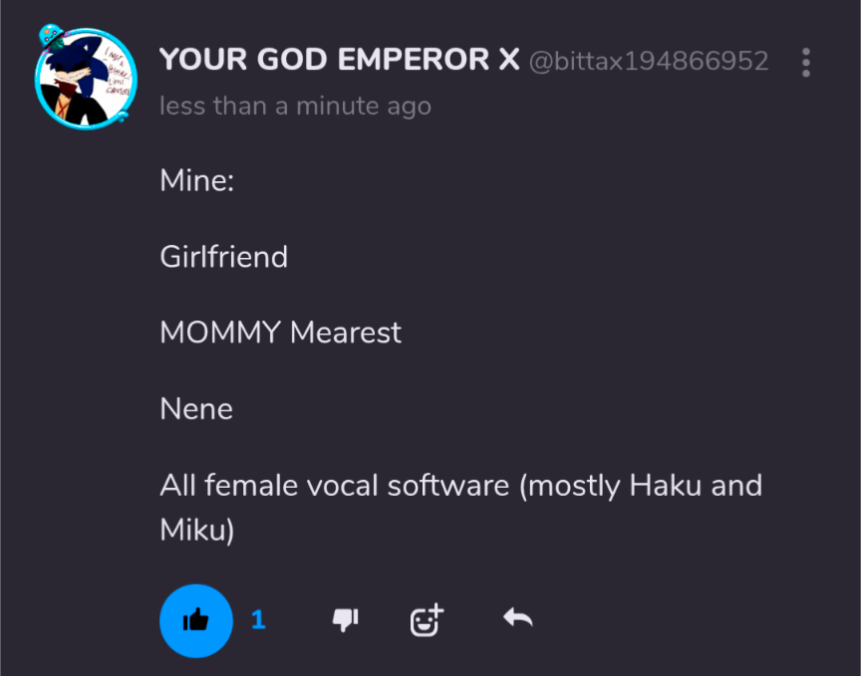Click the word 'Girlfriend' in the comment
This screenshot has height=676, width=861.
pyautogui.click(x=223, y=256)
